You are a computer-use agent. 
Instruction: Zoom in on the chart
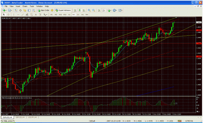89,10
